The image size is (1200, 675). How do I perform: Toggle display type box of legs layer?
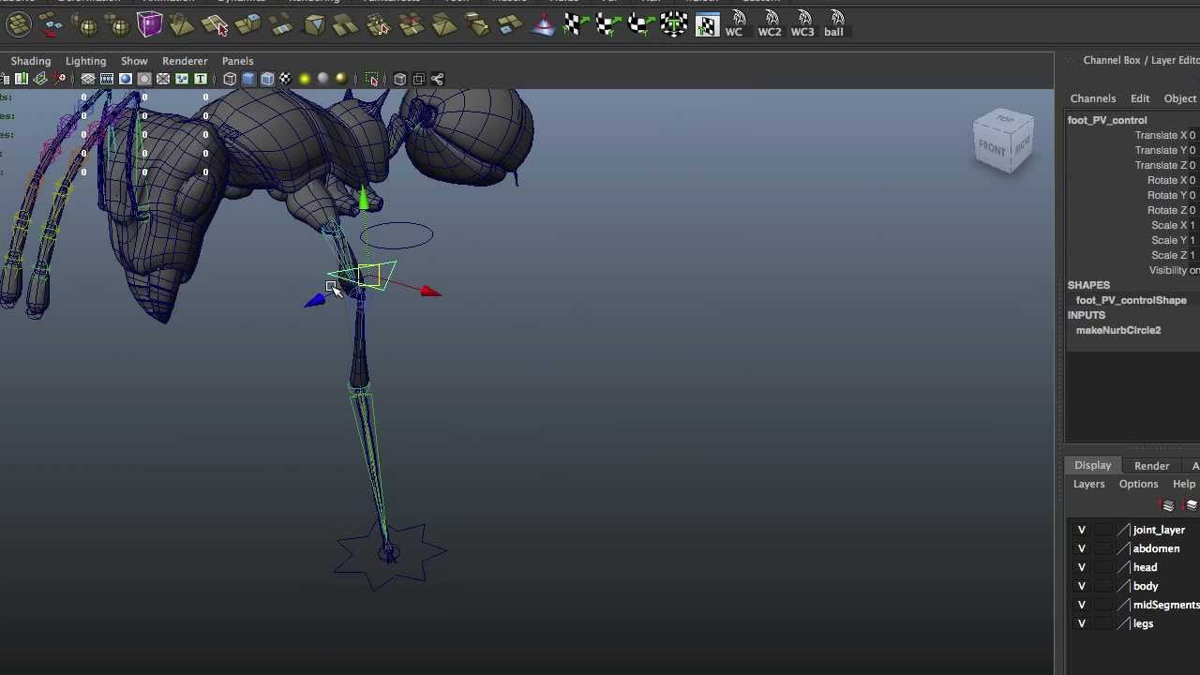click(1102, 623)
